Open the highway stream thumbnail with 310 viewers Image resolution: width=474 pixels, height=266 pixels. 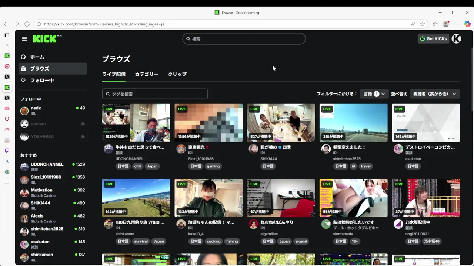[x=354, y=123]
